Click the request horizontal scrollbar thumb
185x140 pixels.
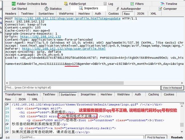point(66,83)
